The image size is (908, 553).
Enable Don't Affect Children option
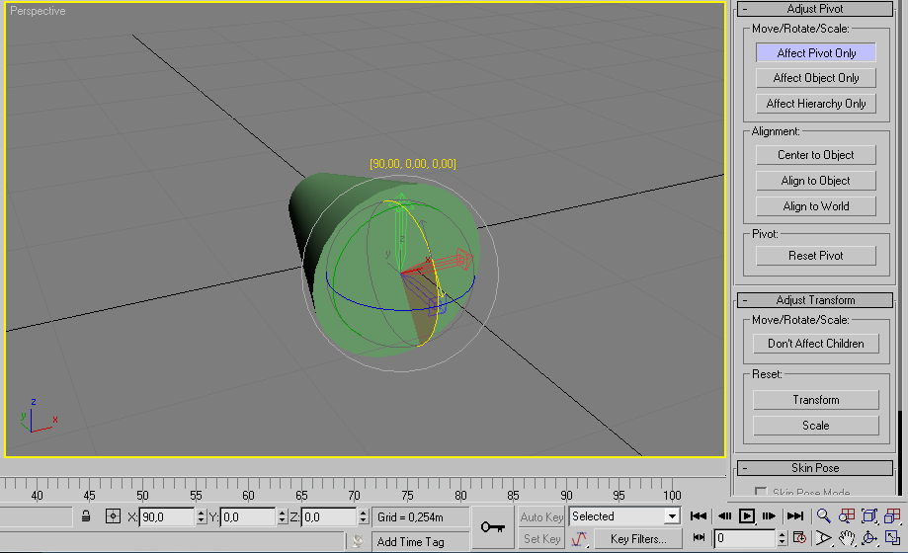816,344
